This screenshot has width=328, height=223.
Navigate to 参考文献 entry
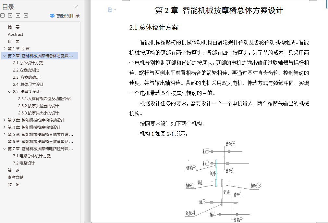16,177
